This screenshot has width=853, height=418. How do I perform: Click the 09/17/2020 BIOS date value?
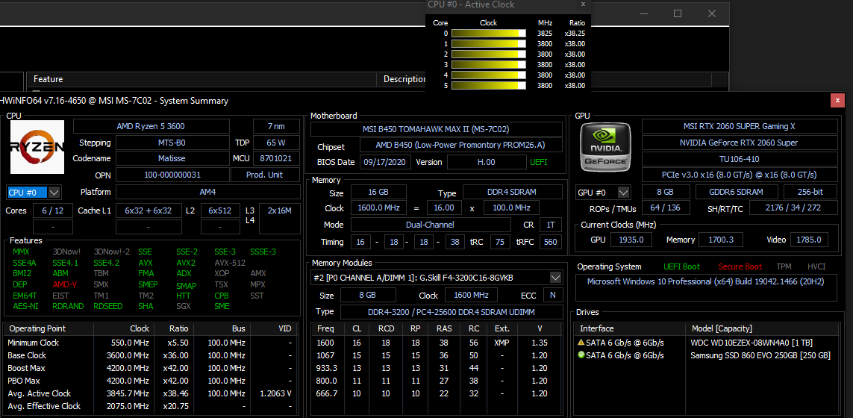385,162
